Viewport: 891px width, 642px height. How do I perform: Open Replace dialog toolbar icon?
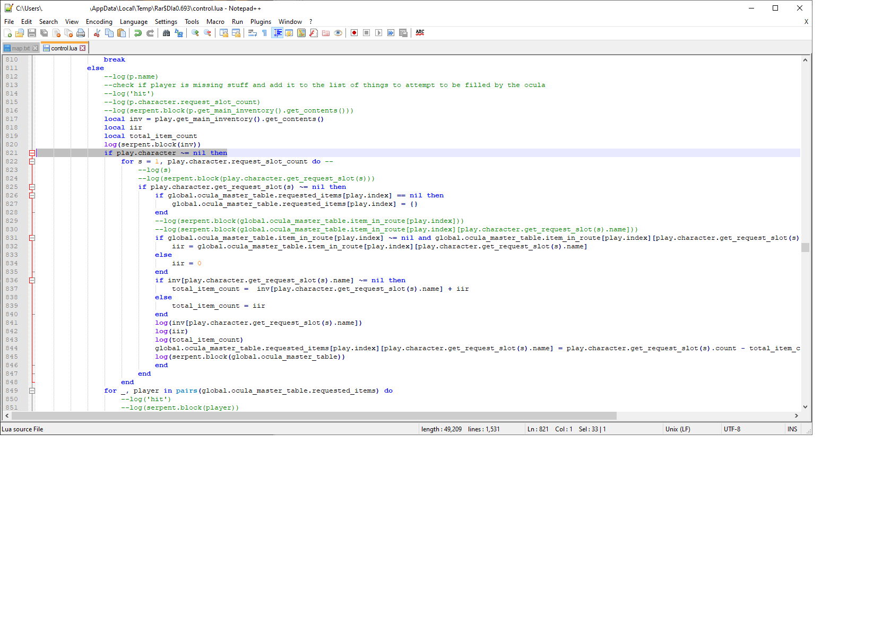[x=179, y=33]
